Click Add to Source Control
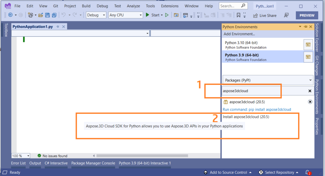325x176 pixels. 228,172
